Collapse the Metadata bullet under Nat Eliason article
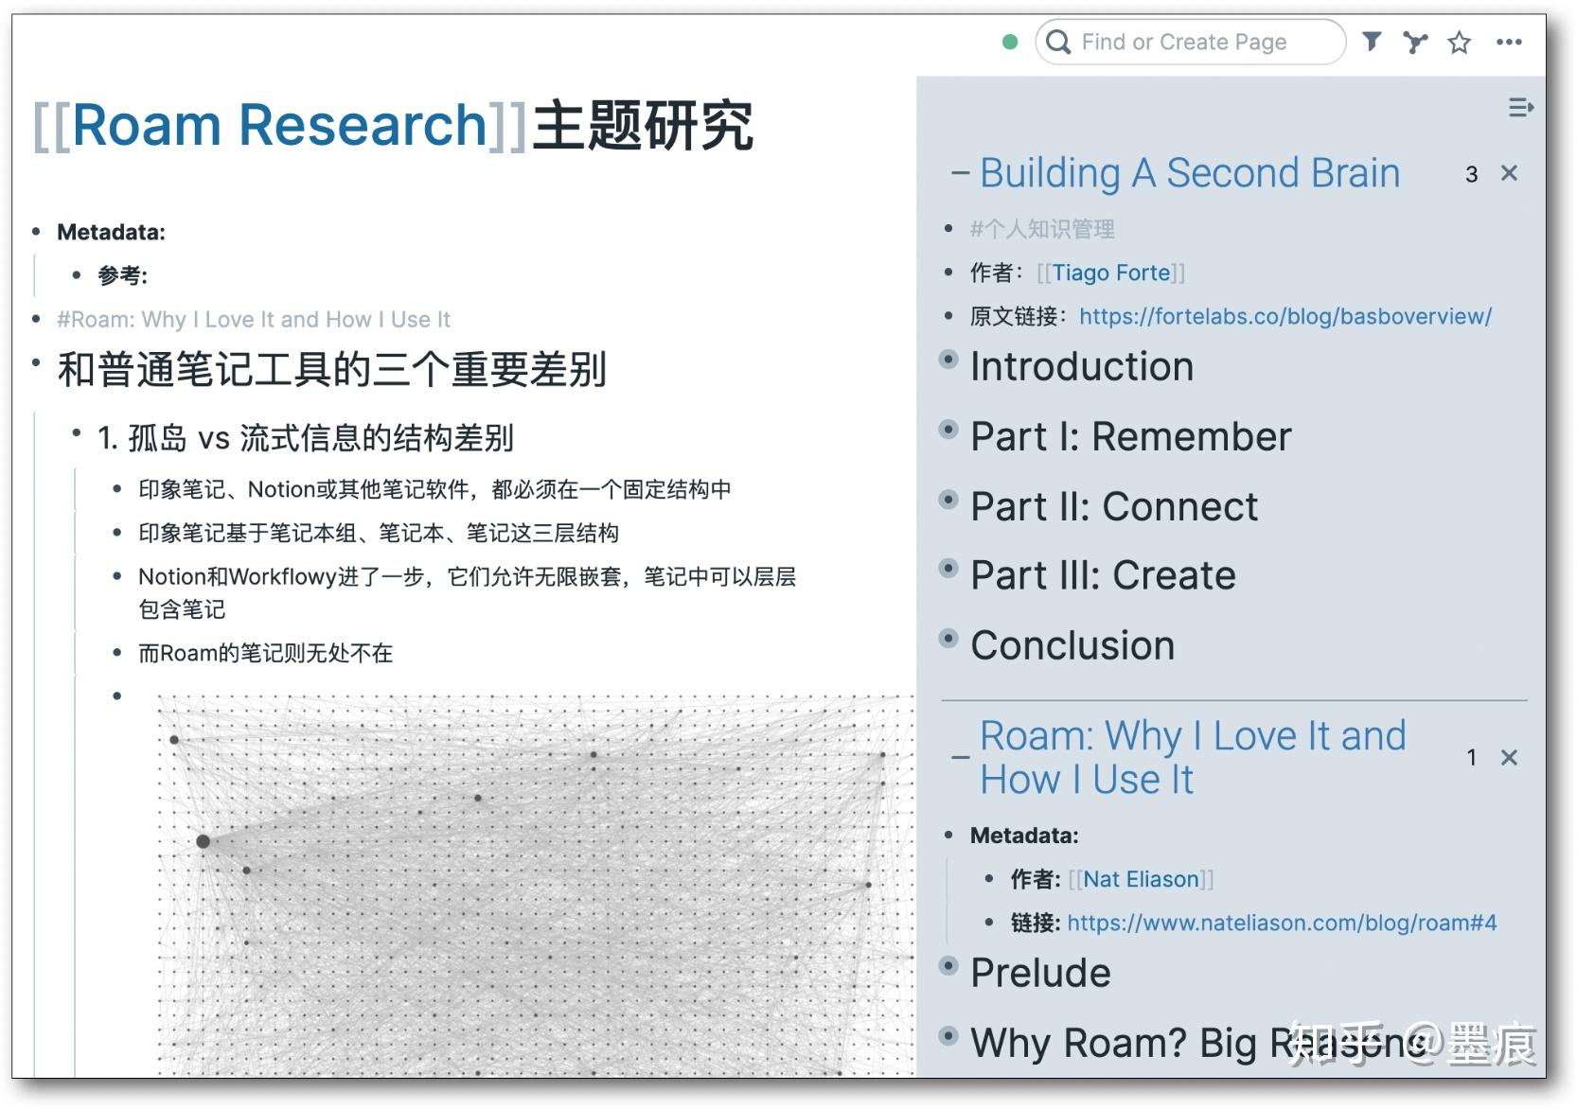 [949, 836]
